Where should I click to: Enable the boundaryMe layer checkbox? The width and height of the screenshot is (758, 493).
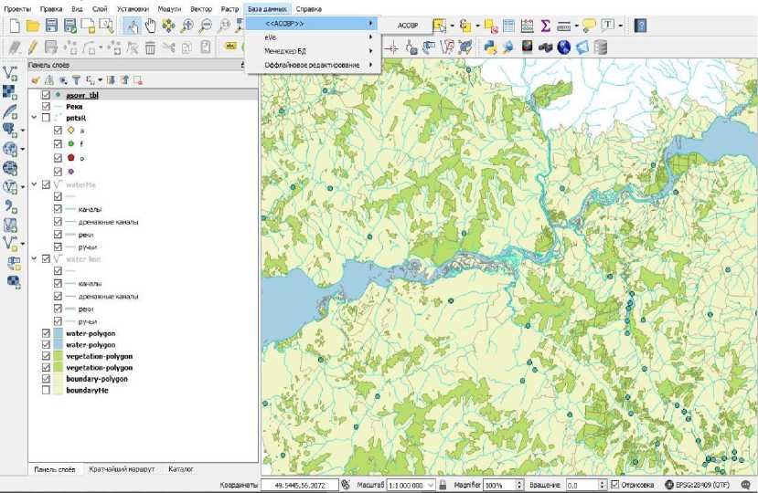[x=46, y=390]
